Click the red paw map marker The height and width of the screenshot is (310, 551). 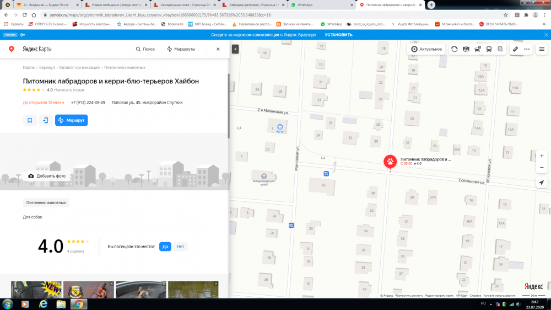390,162
